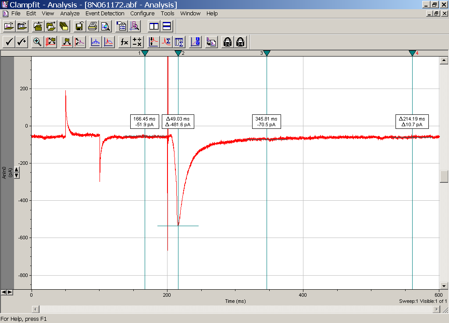Tile windows vertically with the split icon
This screenshot has width=449, height=323.
click(154, 26)
